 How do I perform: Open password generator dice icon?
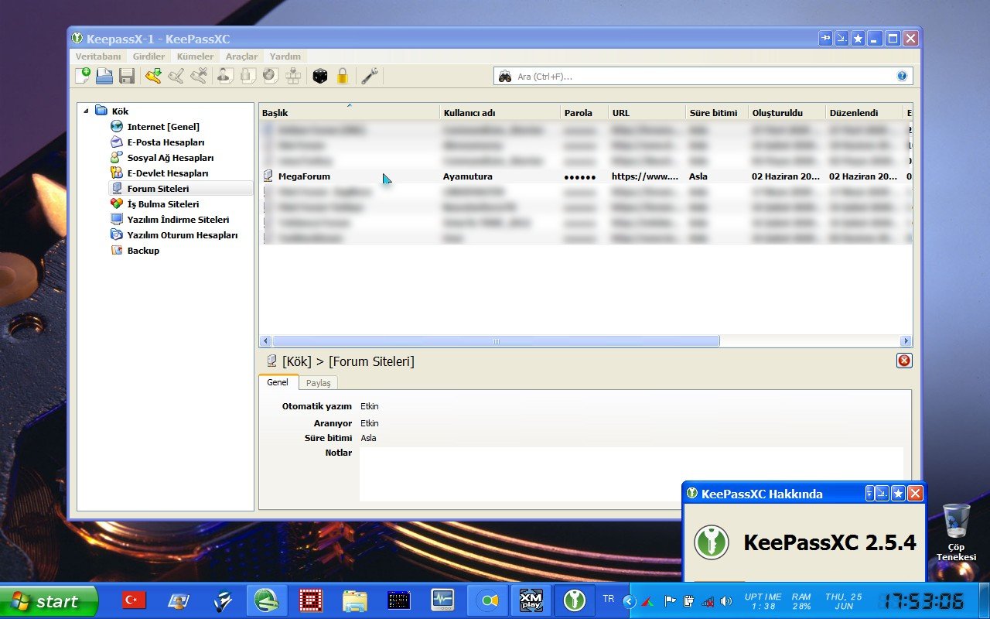click(x=319, y=76)
